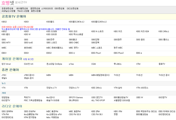Image resolution: width=176 pixels, height=120 pixels.
Task: Open the 투니버스 channel
Action: coord(118,64)
